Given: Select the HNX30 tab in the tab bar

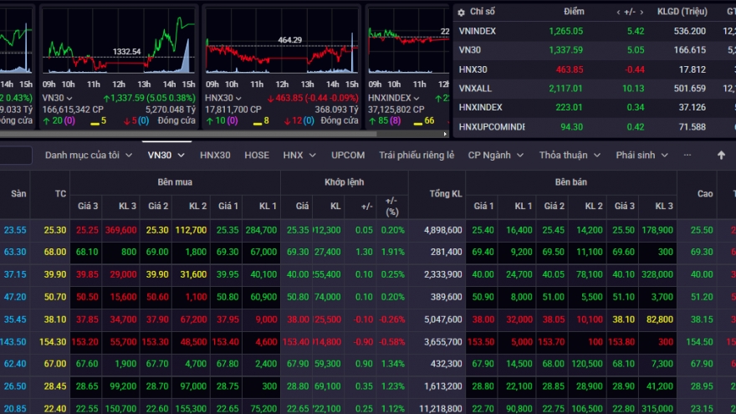Looking at the screenshot, I should [x=215, y=155].
